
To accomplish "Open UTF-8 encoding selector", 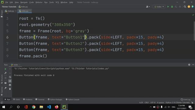I will (153, 103).
